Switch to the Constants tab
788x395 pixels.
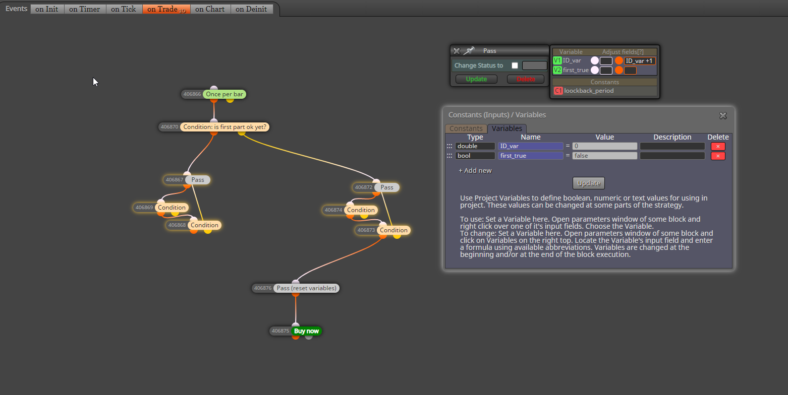click(x=466, y=128)
